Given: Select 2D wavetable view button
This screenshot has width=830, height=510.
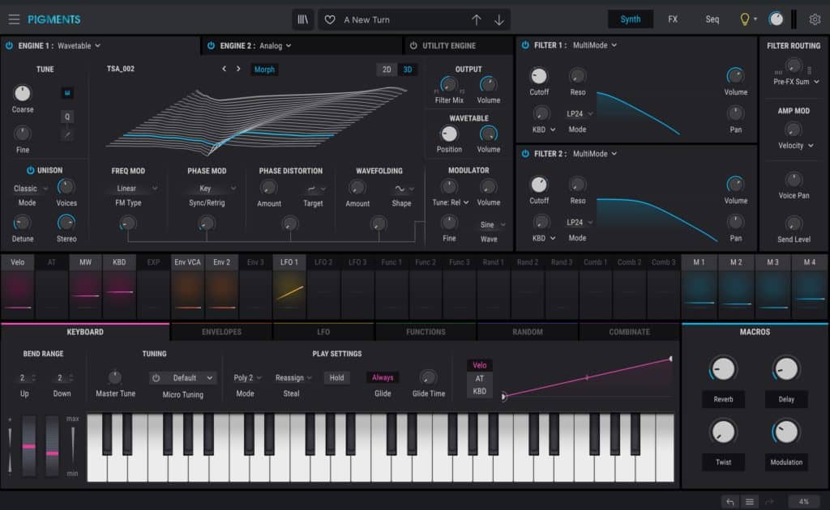Looking at the screenshot, I should (x=387, y=70).
